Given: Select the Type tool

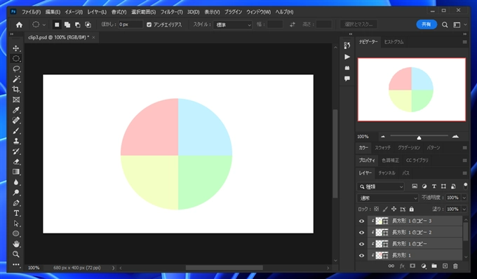Looking at the screenshot, I should pos(16,213).
